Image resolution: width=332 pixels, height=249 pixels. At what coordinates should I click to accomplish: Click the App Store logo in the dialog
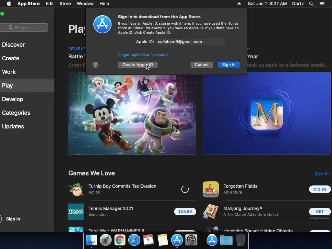(102, 24)
